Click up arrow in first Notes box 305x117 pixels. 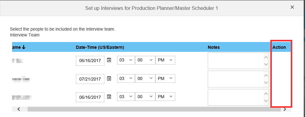click(266, 57)
